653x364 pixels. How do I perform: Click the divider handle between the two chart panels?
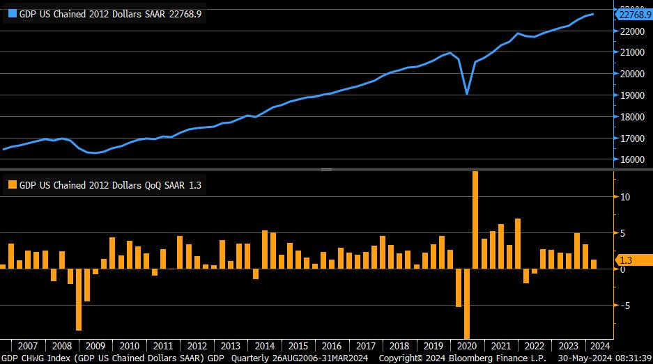tap(326, 170)
